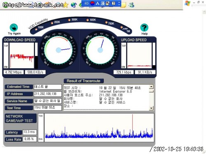Viewport: 206px width, 154px height.
Task: Click the upload speed gauge dial
Action: pyautogui.click(x=100, y=50)
